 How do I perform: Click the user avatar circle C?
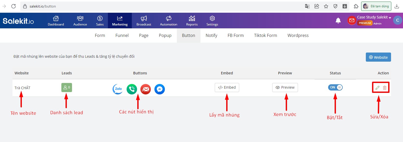tap(398, 20)
